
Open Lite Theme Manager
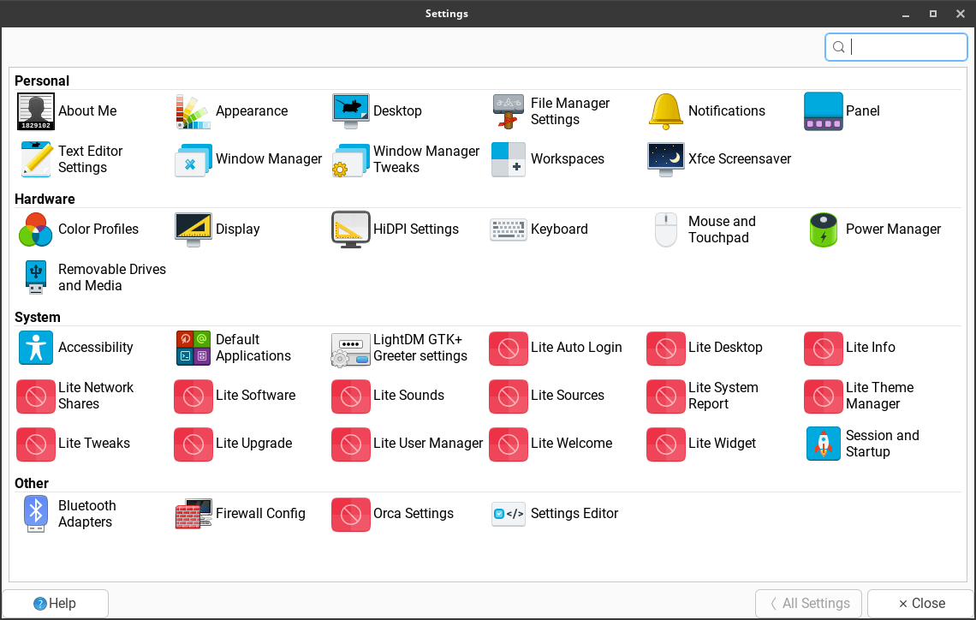823,396
